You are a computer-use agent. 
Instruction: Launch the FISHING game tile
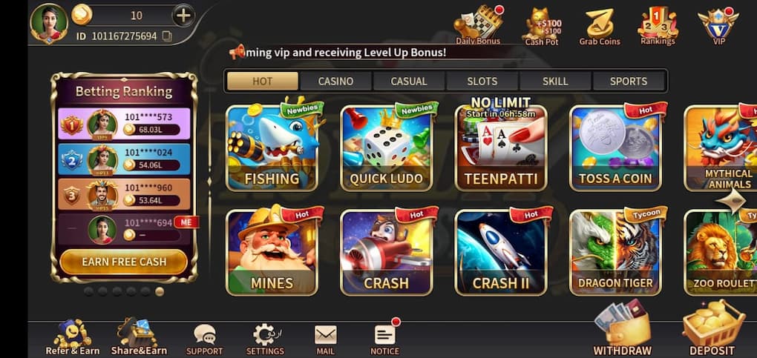pyautogui.click(x=272, y=148)
